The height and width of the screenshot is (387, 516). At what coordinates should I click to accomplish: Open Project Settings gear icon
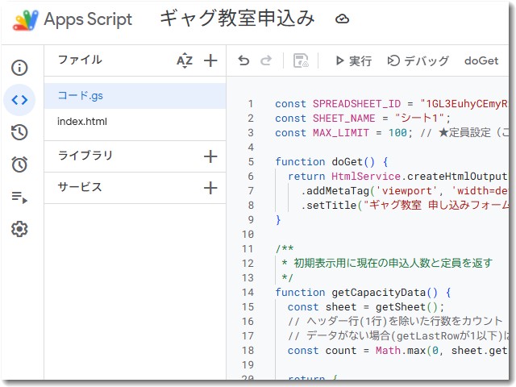click(x=19, y=229)
